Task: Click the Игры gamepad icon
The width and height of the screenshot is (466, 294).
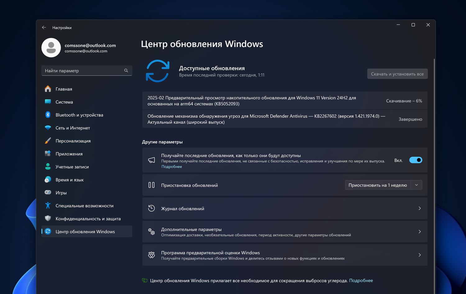Action: click(x=48, y=193)
